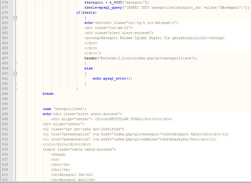251x183 pixels.
Task: Click the echo mysql_error() statement
Action: tap(113, 79)
